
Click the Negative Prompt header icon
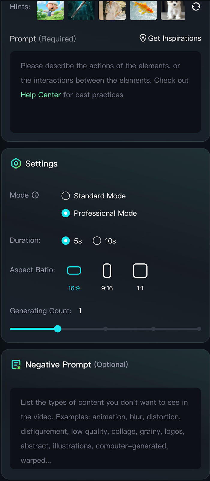(16, 365)
